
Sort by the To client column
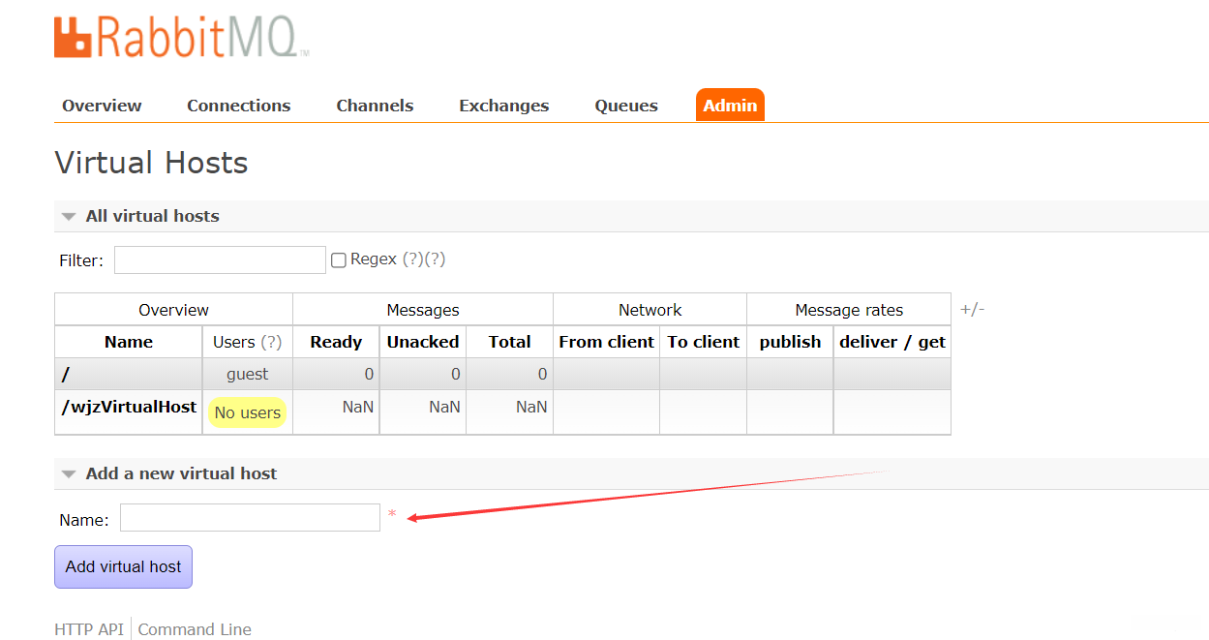click(704, 342)
